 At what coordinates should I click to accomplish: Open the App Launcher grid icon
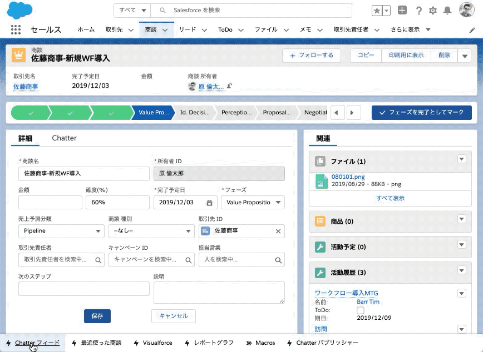[16, 30]
